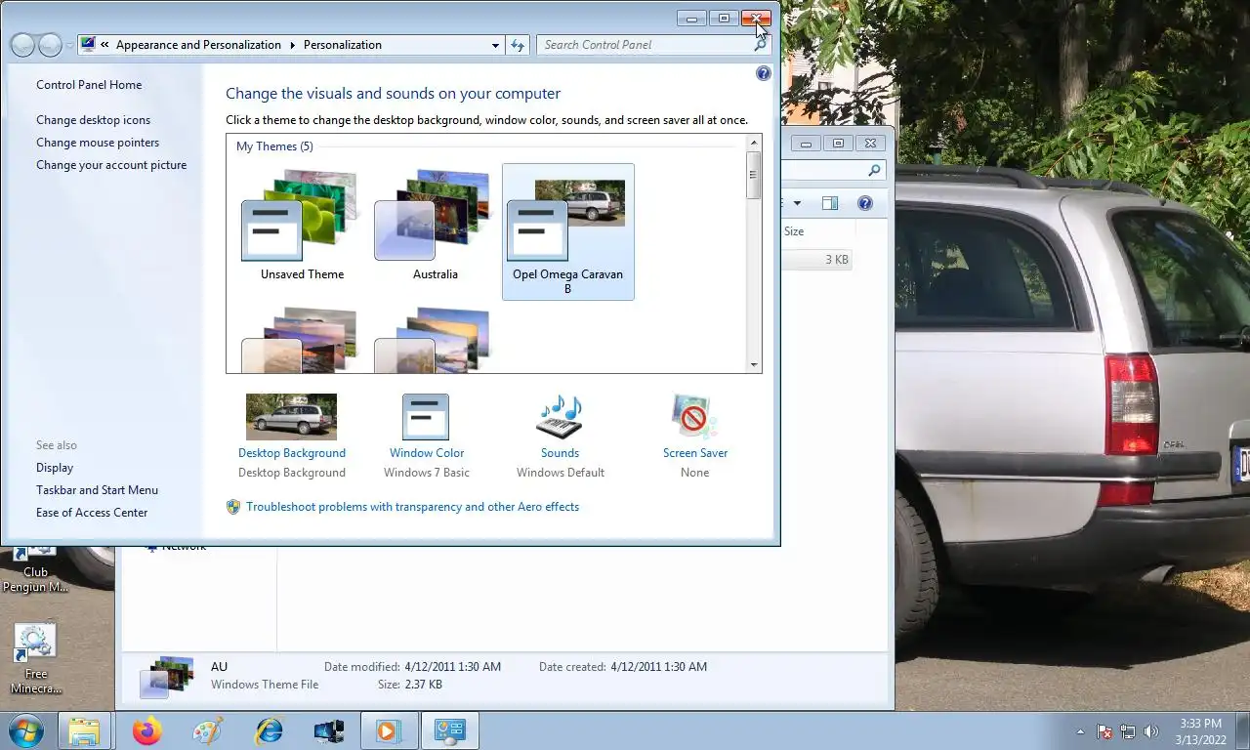Launch Paint from the taskbar
This screenshot has width=1250, height=750.
coord(208,730)
